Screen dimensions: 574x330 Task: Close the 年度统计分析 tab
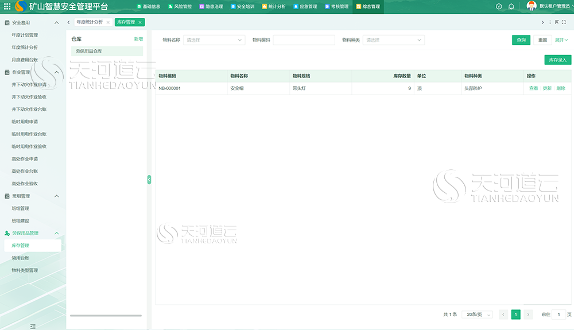[108, 22]
